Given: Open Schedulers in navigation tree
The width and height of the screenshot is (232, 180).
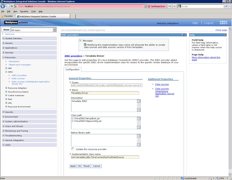Looking at the screenshot, I should 14,61.
